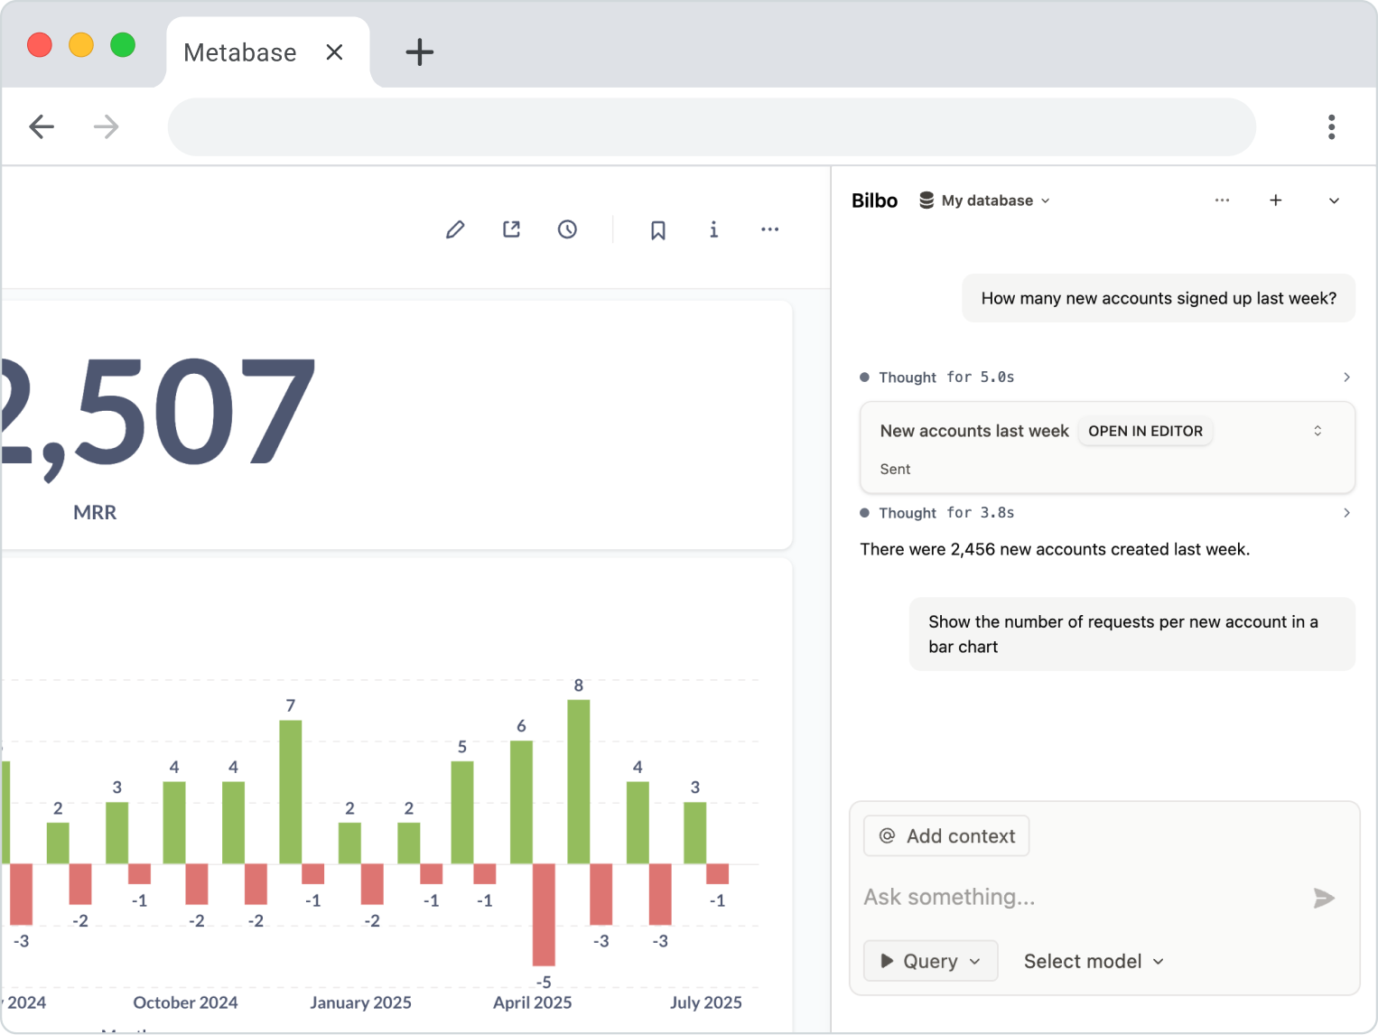Open the My database dropdown

(x=985, y=200)
